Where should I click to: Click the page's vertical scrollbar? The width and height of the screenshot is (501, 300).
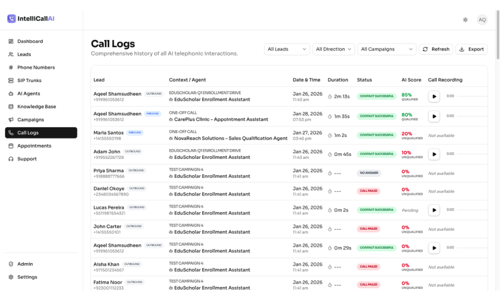pos(498,35)
